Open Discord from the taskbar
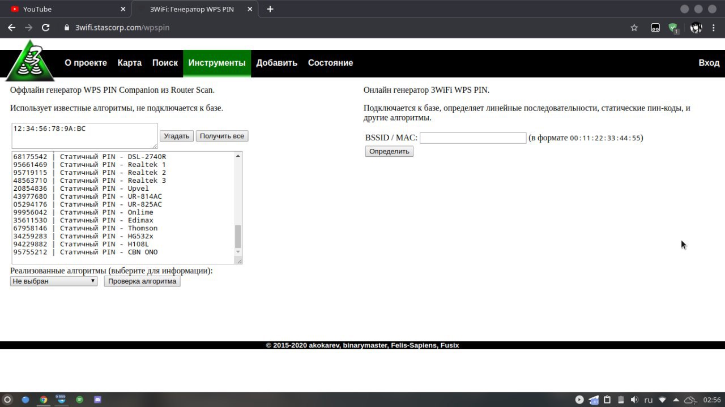Screen dimensions: 725x407 pyautogui.click(x=97, y=400)
